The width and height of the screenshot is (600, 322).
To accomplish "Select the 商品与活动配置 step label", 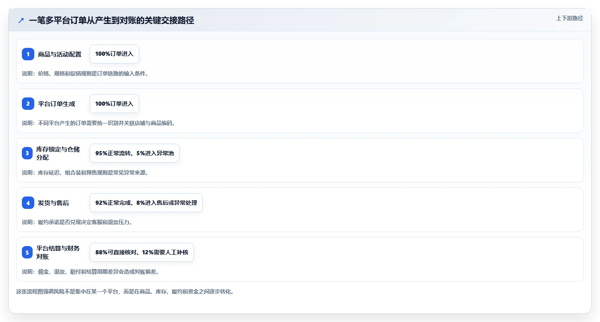I will click(x=59, y=54).
